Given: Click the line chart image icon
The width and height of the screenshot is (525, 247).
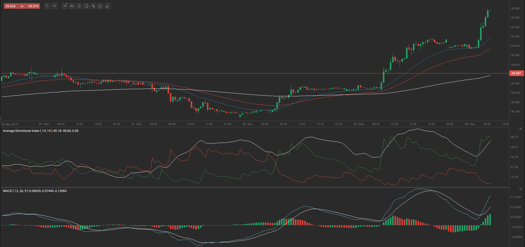Looking at the screenshot, I should coord(86,6).
